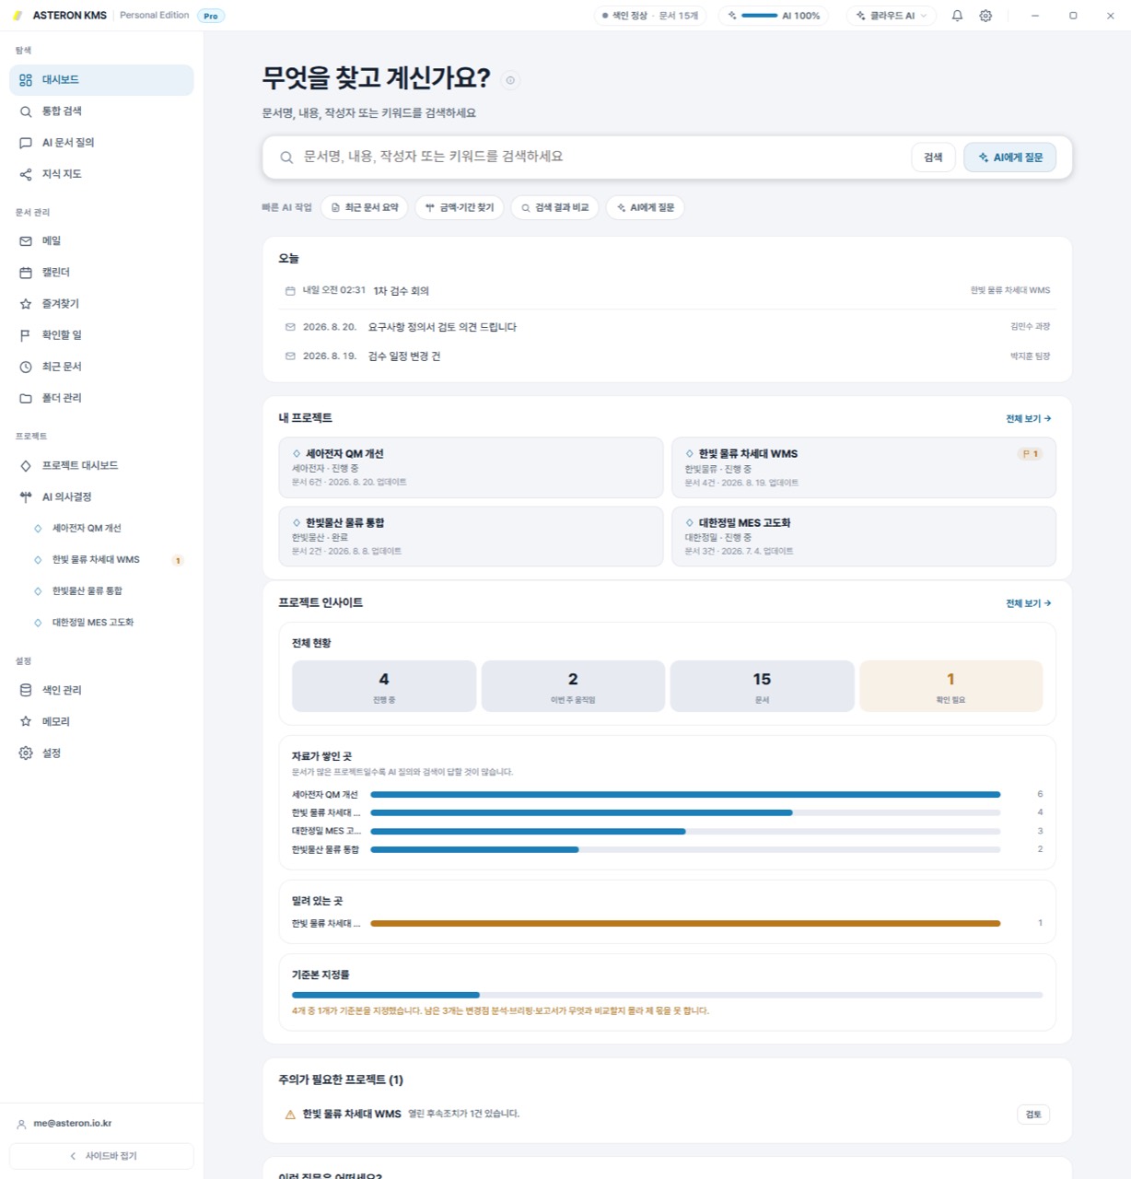
Task: Run 최근 문서 요약 quick action
Action: coord(365,208)
